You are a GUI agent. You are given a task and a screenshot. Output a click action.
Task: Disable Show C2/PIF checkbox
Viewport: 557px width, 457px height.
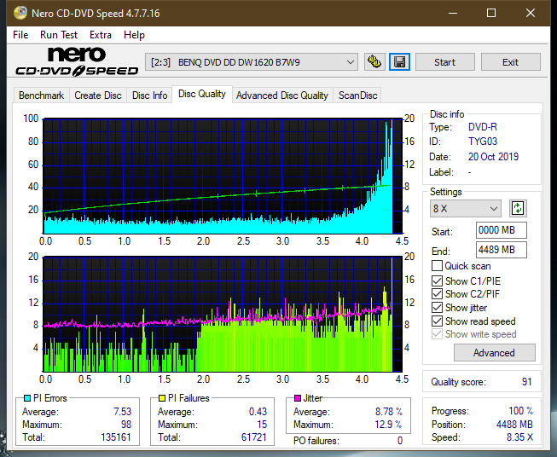pos(437,294)
